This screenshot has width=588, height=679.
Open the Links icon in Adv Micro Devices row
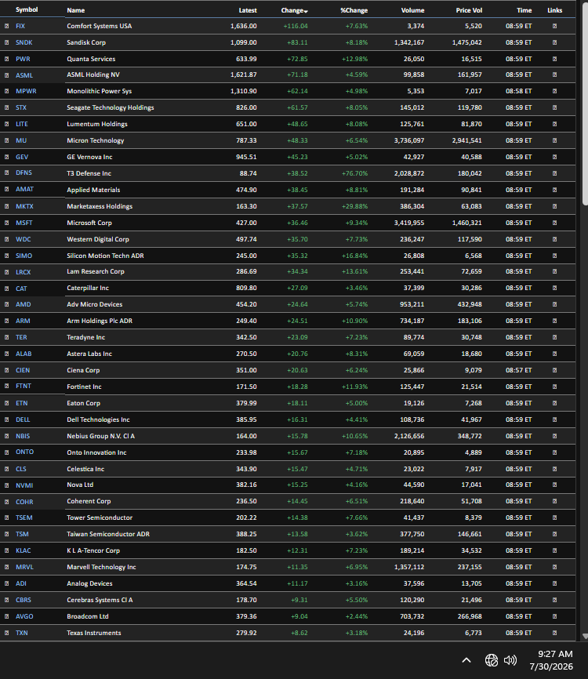coord(554,304)
